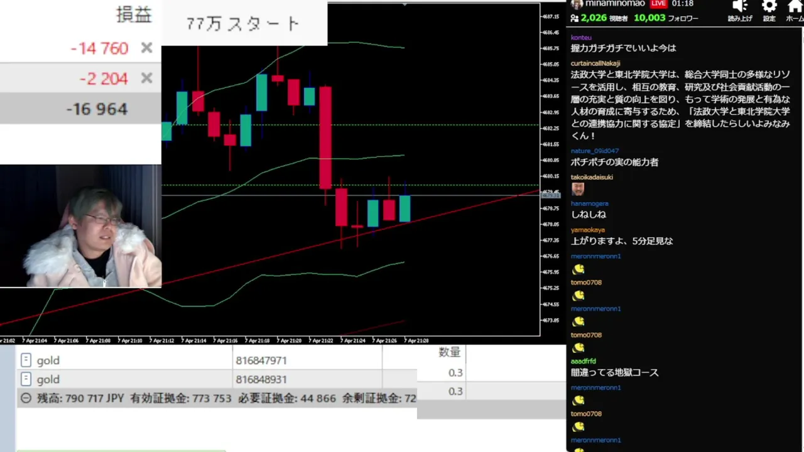The image size is (804, 452).
Task: Select ticket number 816848931
Action: [x=261, y=380]
